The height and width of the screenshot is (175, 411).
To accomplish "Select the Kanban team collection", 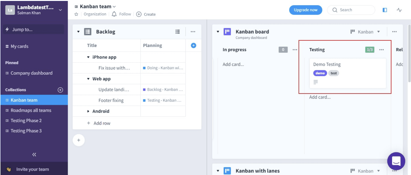I will 34,100.
